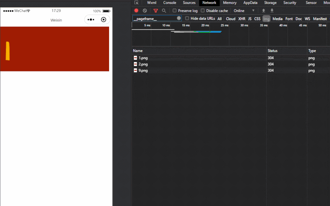
Task: Open the AppData tab
Action: pos(250,3)
